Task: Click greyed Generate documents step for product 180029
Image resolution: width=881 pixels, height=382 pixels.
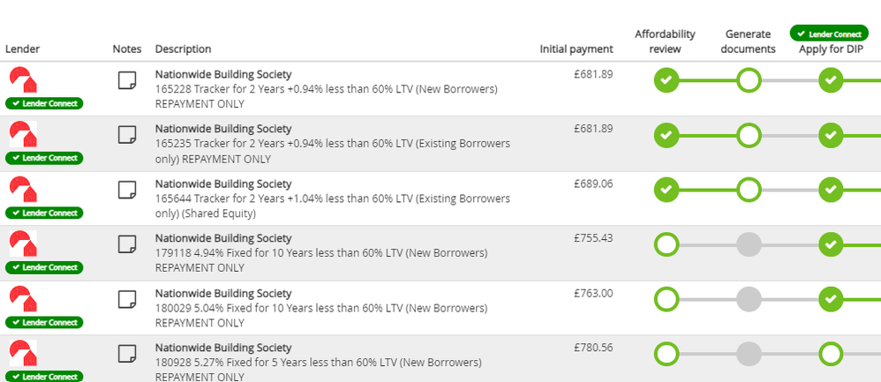Action: point(749,300)
